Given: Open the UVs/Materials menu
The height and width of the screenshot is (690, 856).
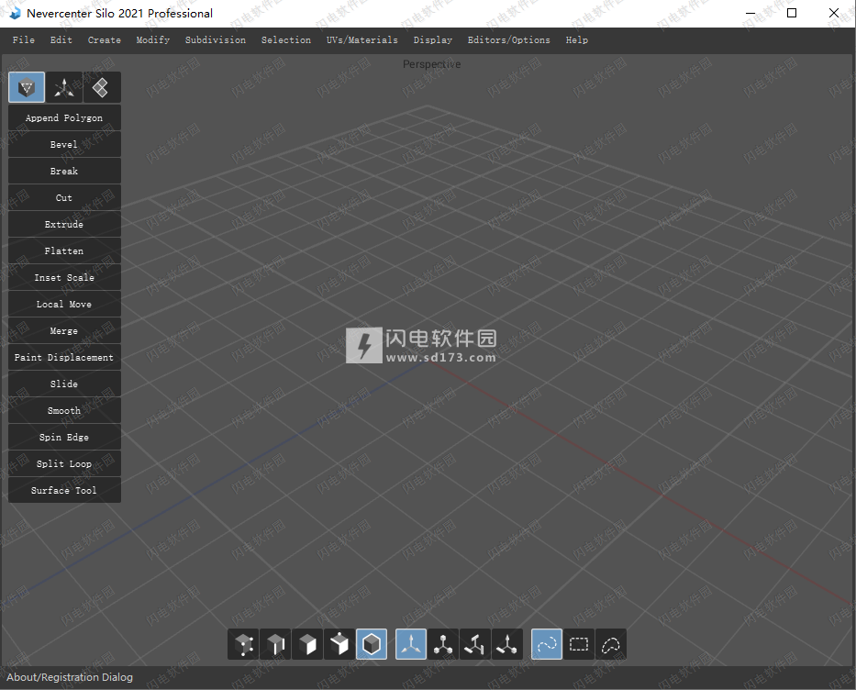Looking at the screenshot, I should (x=362, y=39).
